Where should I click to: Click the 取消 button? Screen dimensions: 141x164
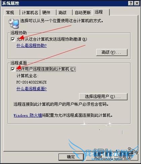coord(99,157)
